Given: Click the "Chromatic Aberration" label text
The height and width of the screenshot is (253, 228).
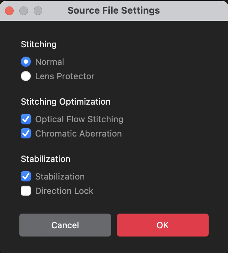Looking at the screenshot, I should tap(79, 134).
